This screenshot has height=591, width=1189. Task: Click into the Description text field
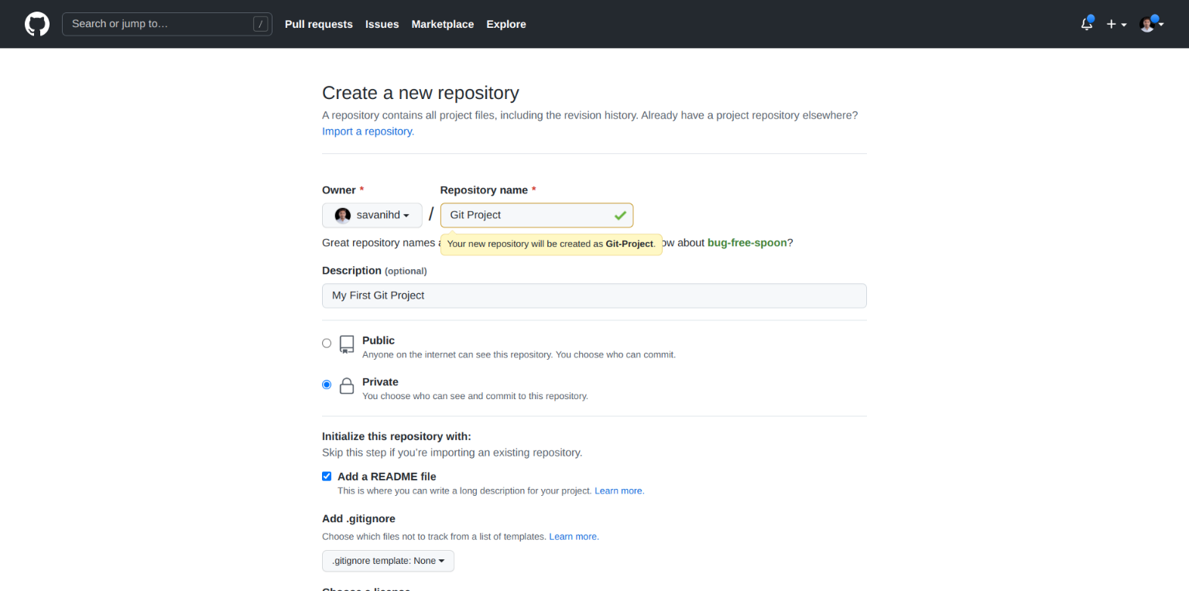coord(594,295)
